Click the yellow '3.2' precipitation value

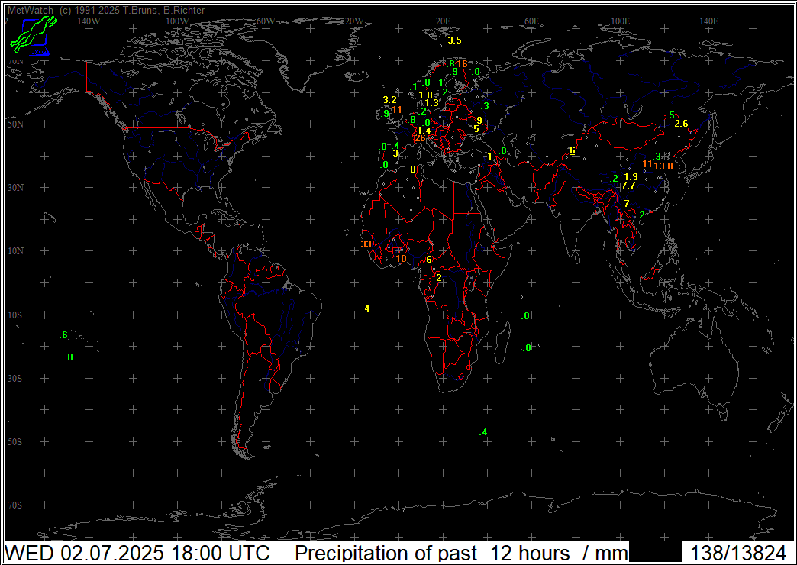click(390, 100)
